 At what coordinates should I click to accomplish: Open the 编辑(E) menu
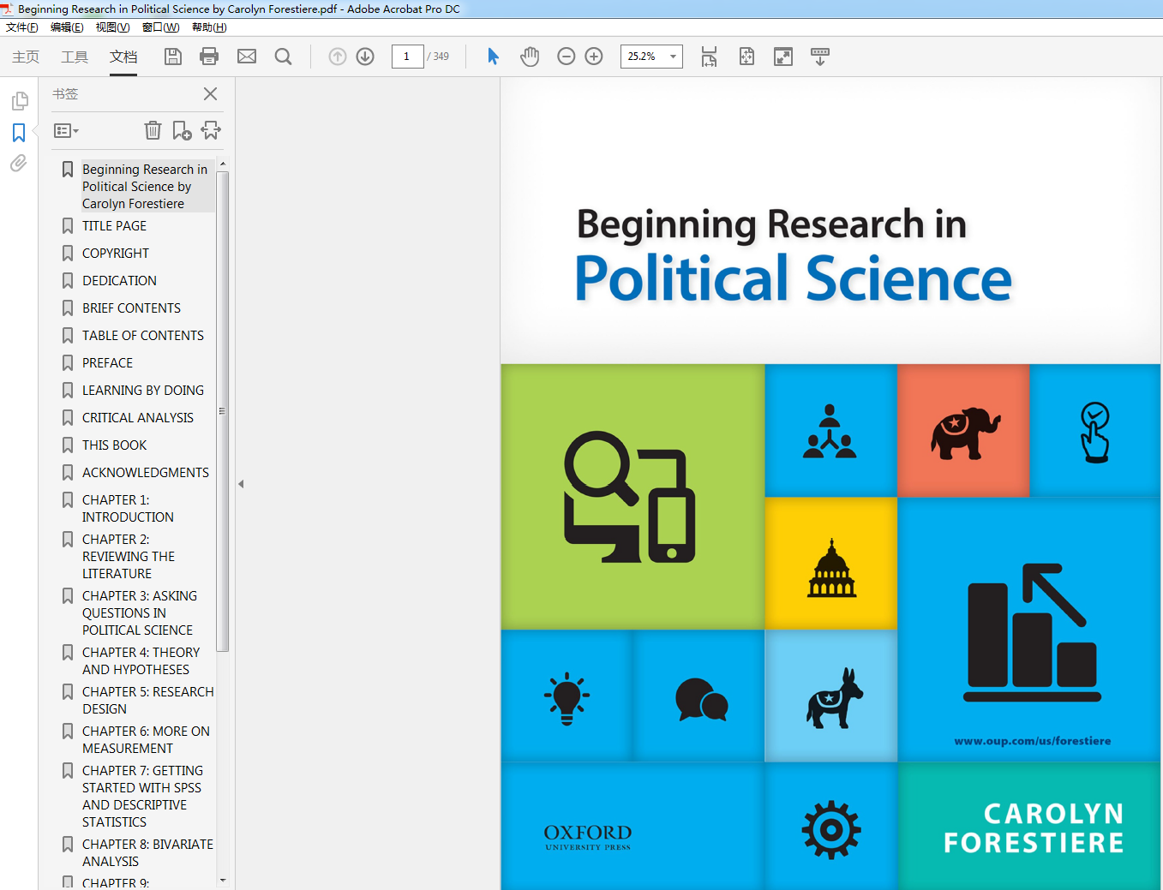tap(67, 27)
